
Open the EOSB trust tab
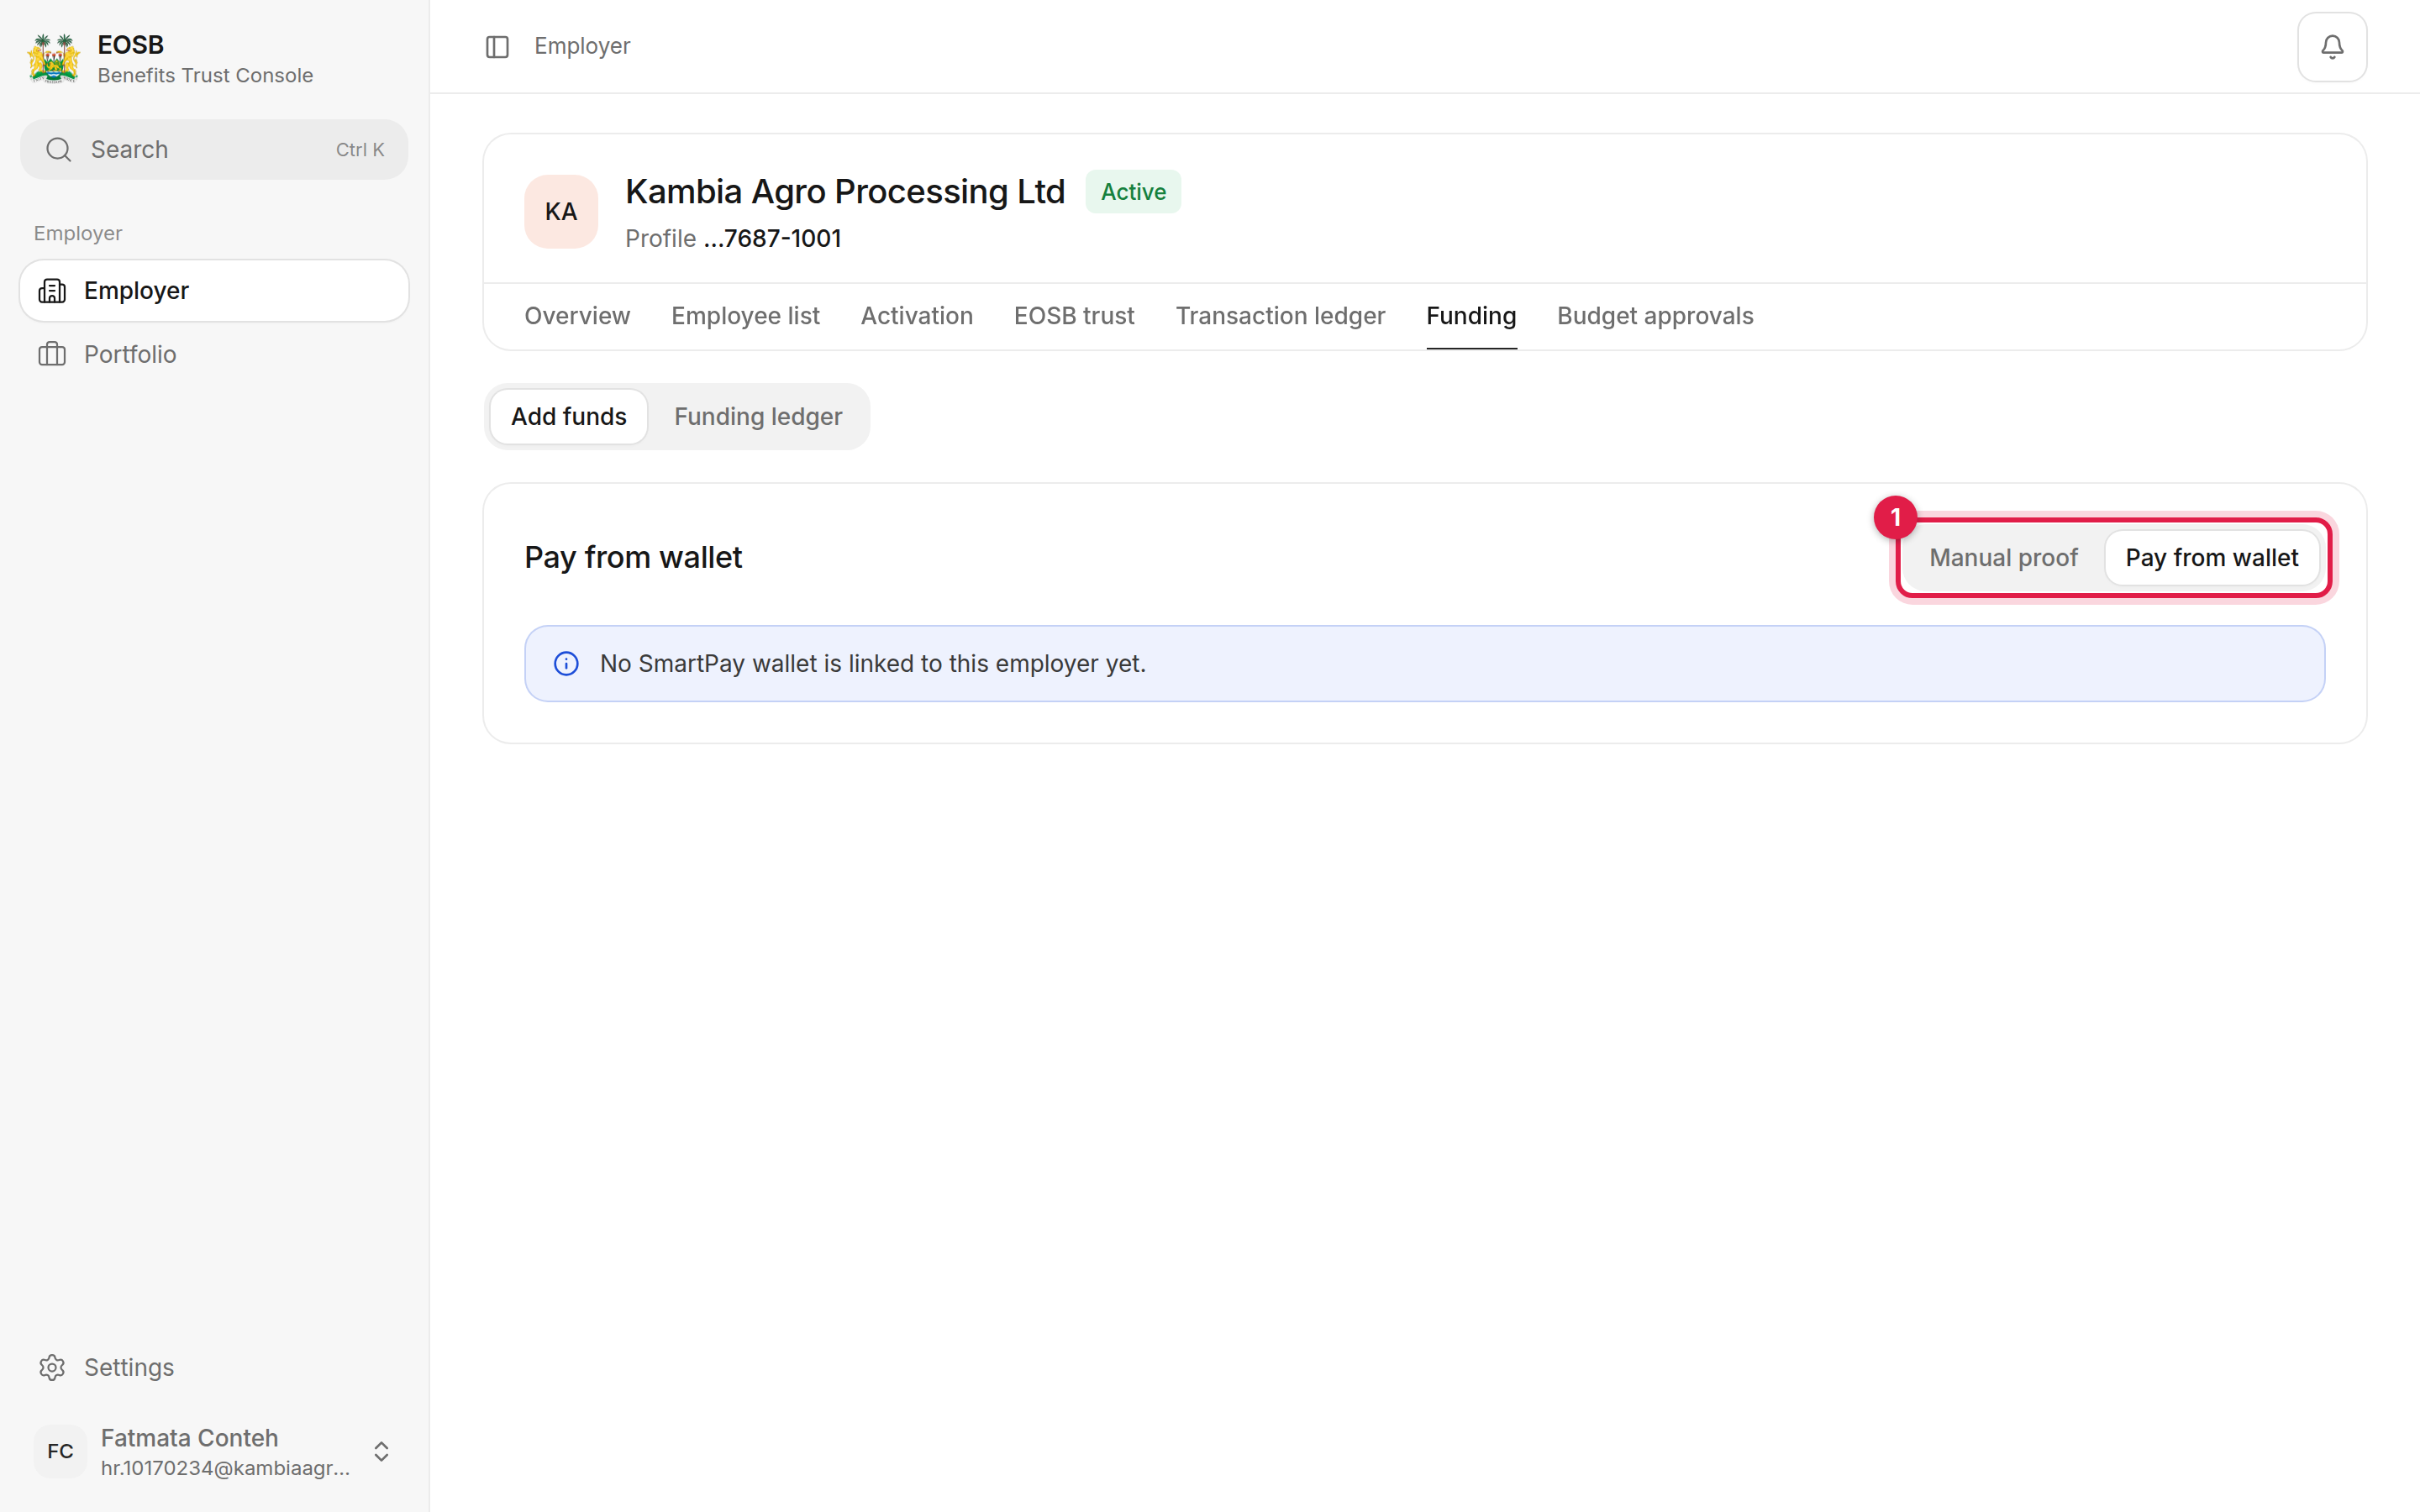(x=1074, y=316)
